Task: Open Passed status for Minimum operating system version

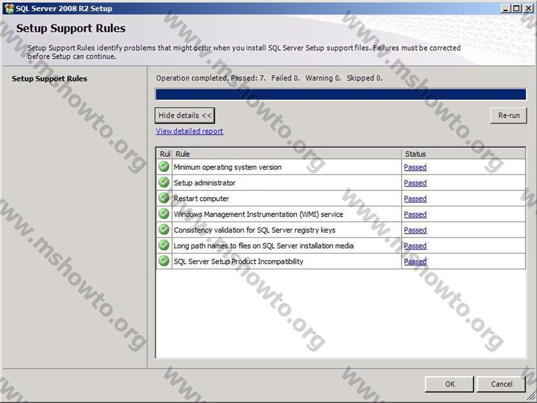Action: [x=415, y=167]
